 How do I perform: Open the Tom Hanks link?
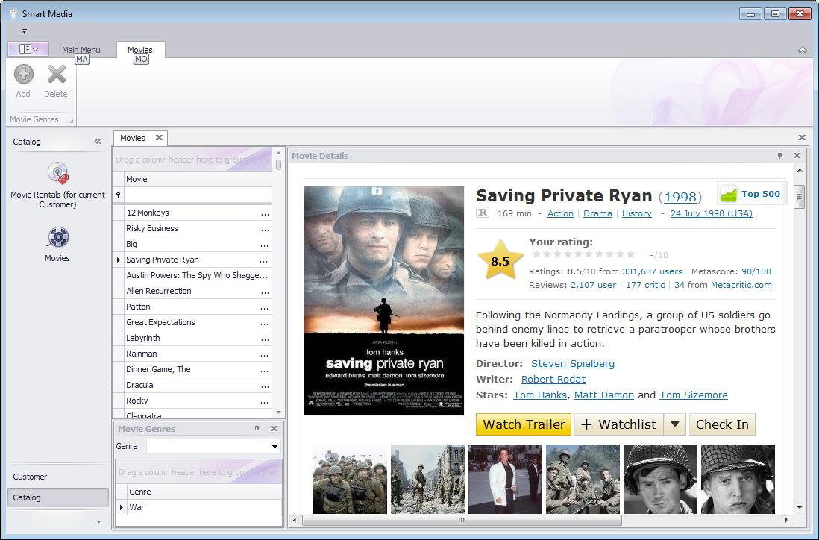pos(539,395)
